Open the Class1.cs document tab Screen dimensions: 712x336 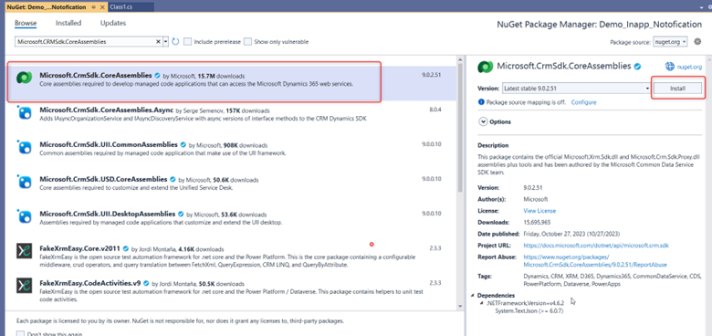tap(131, 6)
